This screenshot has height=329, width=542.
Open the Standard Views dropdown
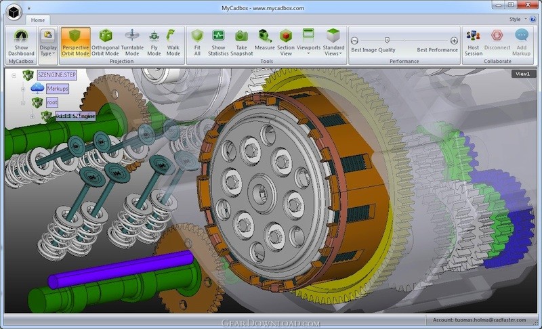pyautogui.click(x=333, y=43)
